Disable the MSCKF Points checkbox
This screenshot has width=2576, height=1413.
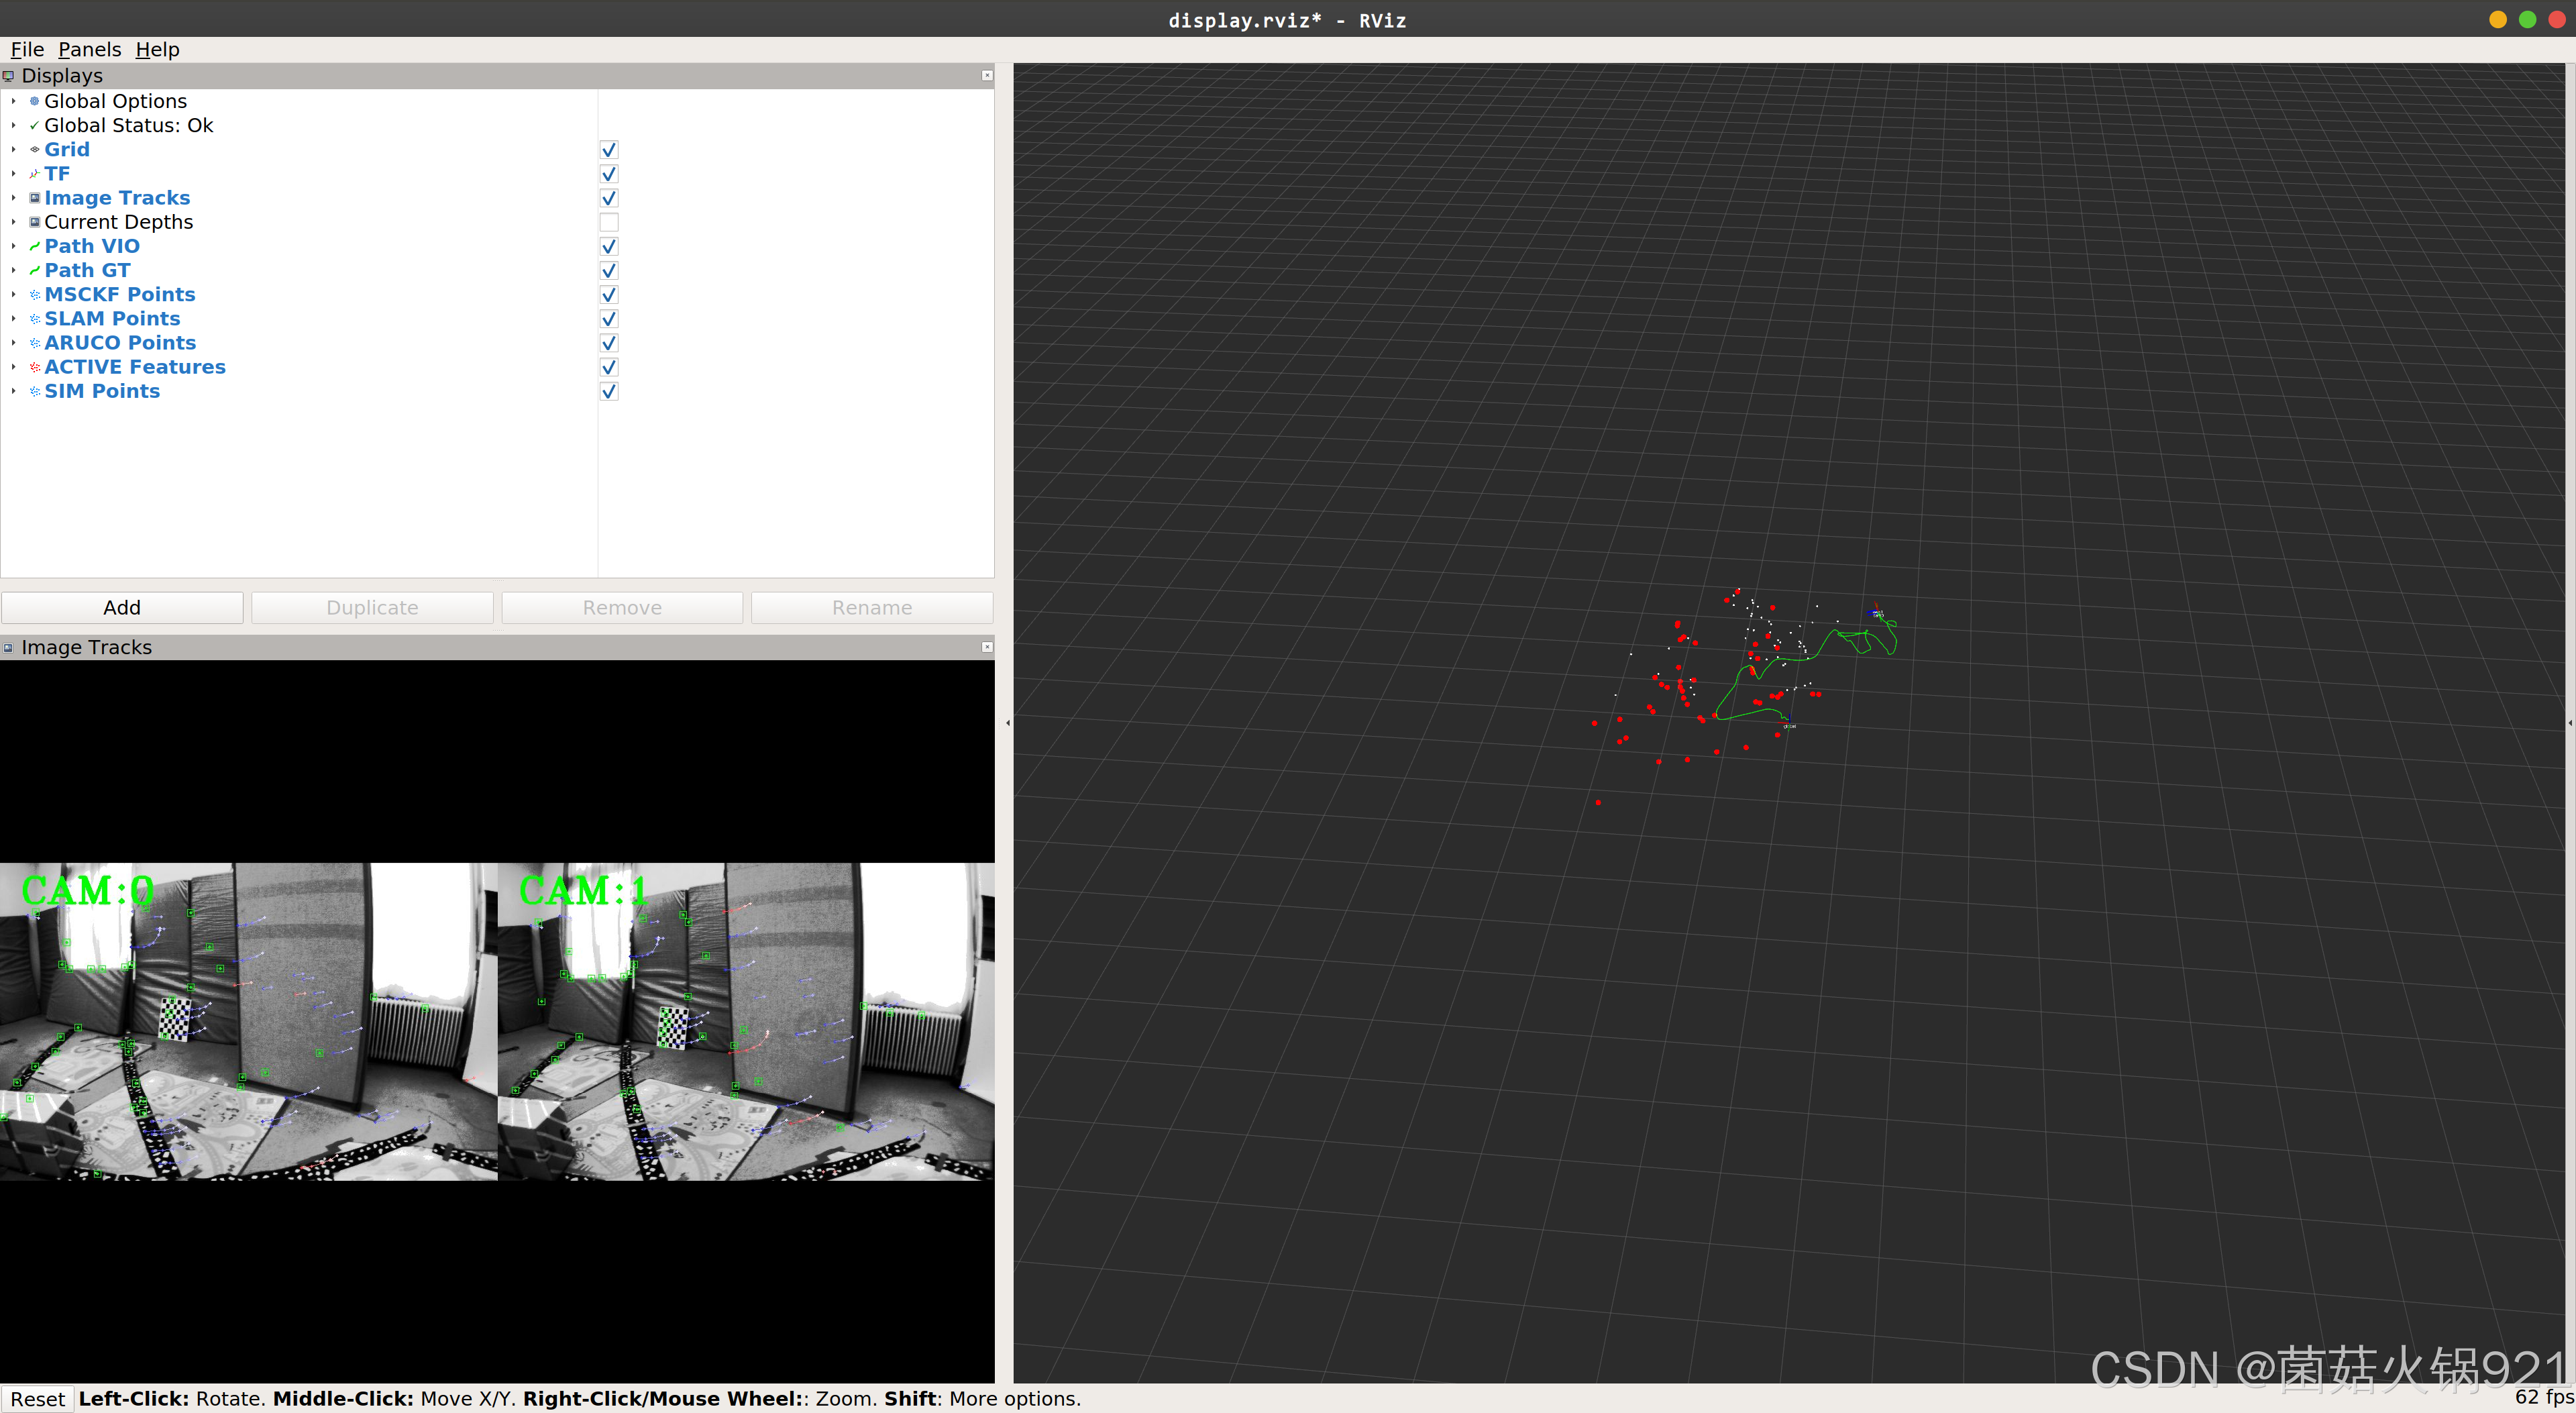coord(608,295)
